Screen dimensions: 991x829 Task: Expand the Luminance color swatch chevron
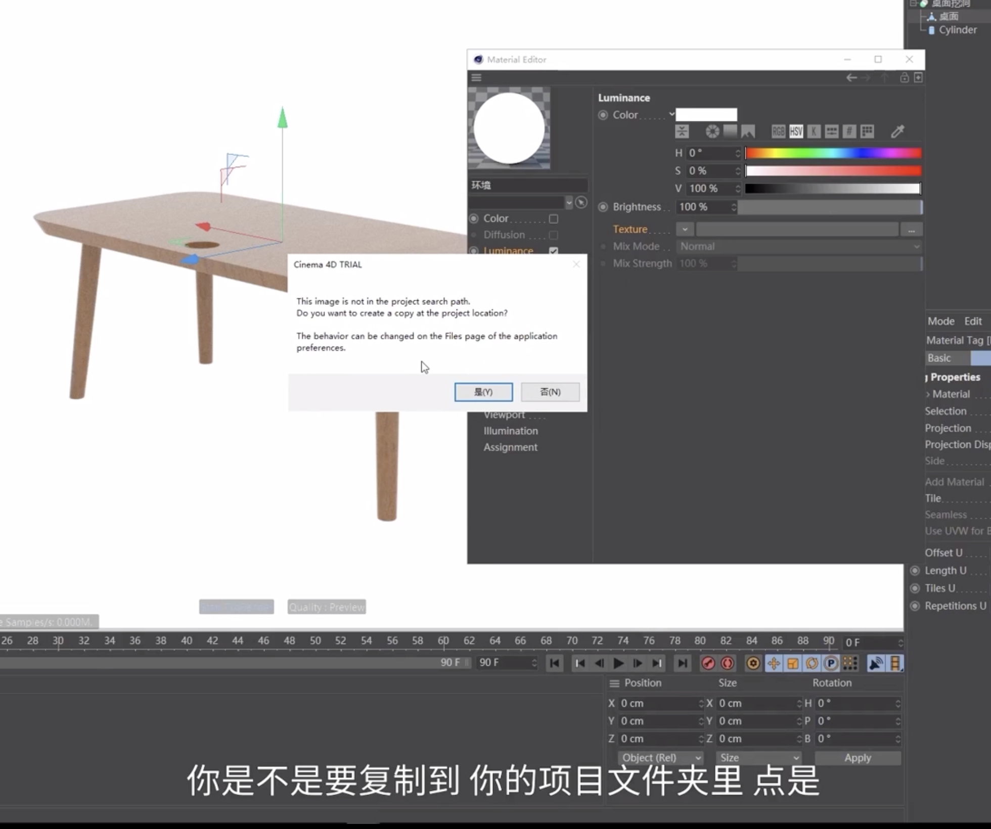[671, 114]
